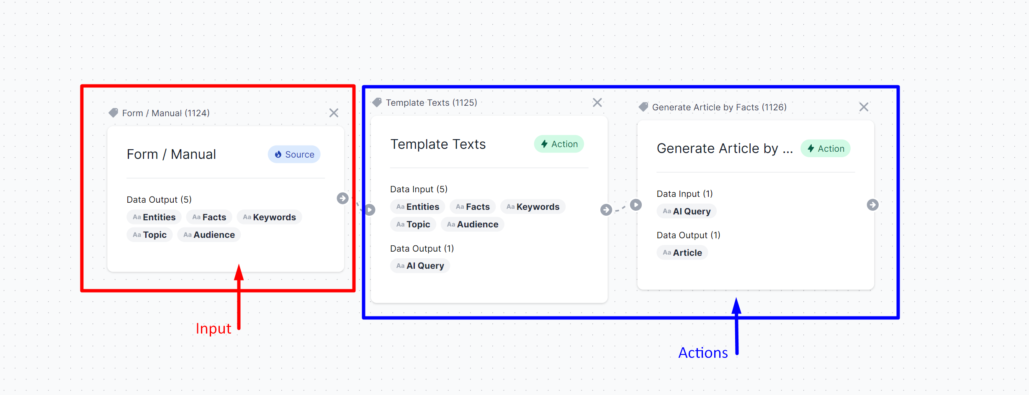Click input port of Generate Article node
This screenshot has width=1029, height=395.
pos(635,205)
